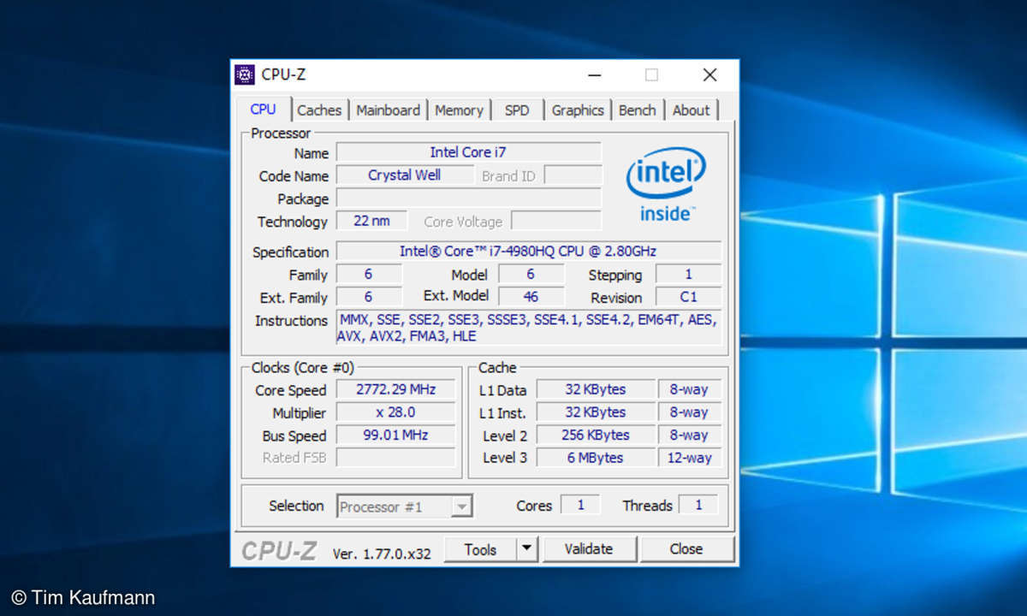Click the Threads count field

[698, 505]
